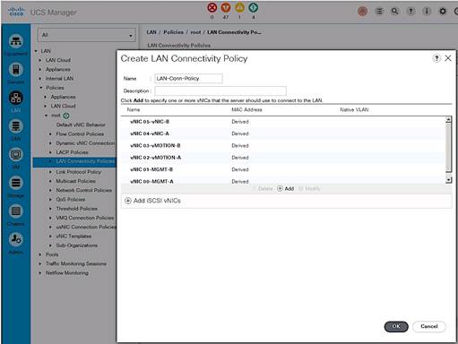The height and width of the screenshot is (344, 458).
Task: Click the green icon next to root
Action: [x=66, y=116]
